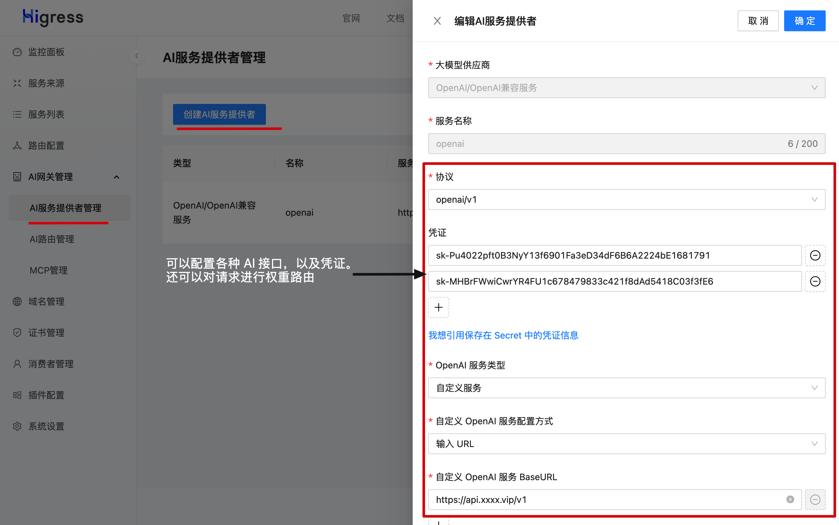Close the edit AI provider drawer
Image resolution: width=839 pixels, height=525 pixels.
pos(437,21)
